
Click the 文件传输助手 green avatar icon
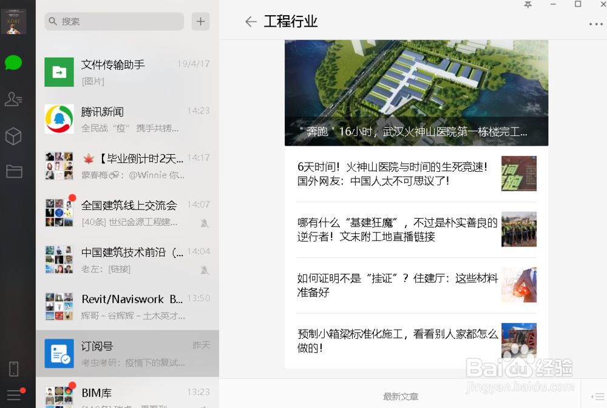(59, 72)
